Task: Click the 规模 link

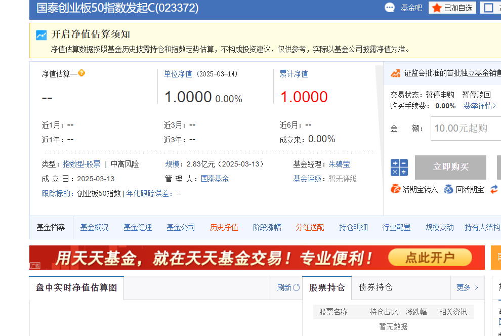Action: coord(172,164)
